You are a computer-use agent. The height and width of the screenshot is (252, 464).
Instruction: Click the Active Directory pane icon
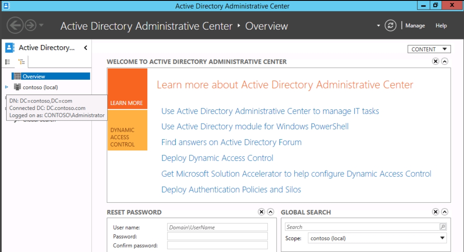coord(10,48)
